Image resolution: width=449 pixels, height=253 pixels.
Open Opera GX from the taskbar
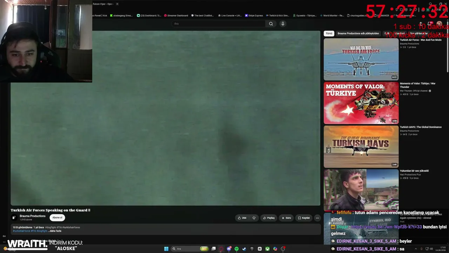[221, 249]
